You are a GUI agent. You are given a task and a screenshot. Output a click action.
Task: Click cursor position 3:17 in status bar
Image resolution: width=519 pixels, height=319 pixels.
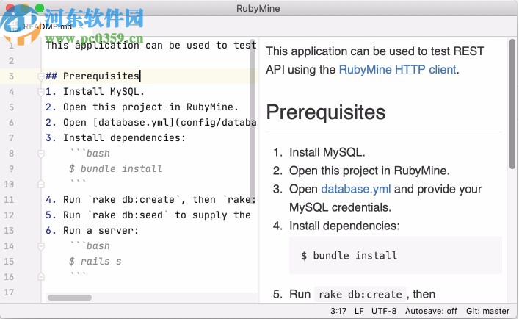click(x=338, y=311)
